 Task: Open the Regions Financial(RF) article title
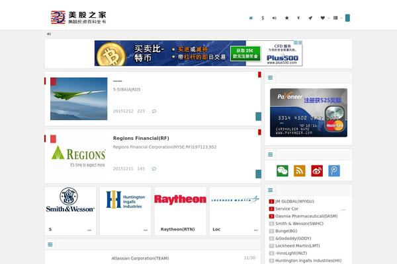tap(141, 138)
